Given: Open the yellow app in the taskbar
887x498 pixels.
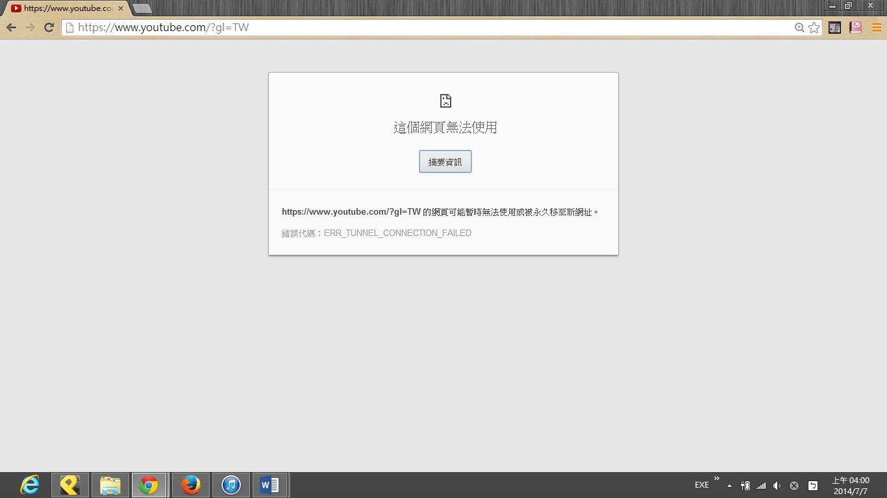Looking at the screenshot, I should [70, 485].
